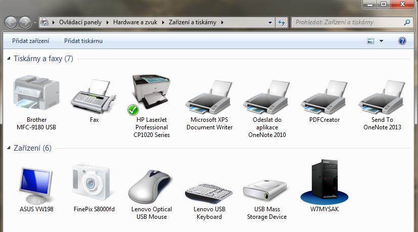Collapse the Zařízení group

coord(9,148)
